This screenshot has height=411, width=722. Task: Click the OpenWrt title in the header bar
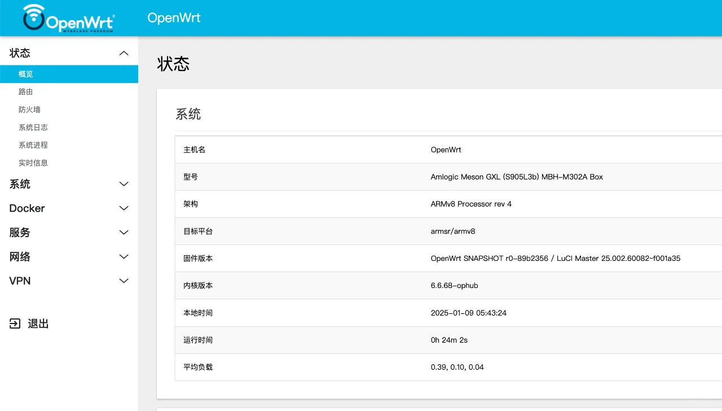tap(174, 18)
